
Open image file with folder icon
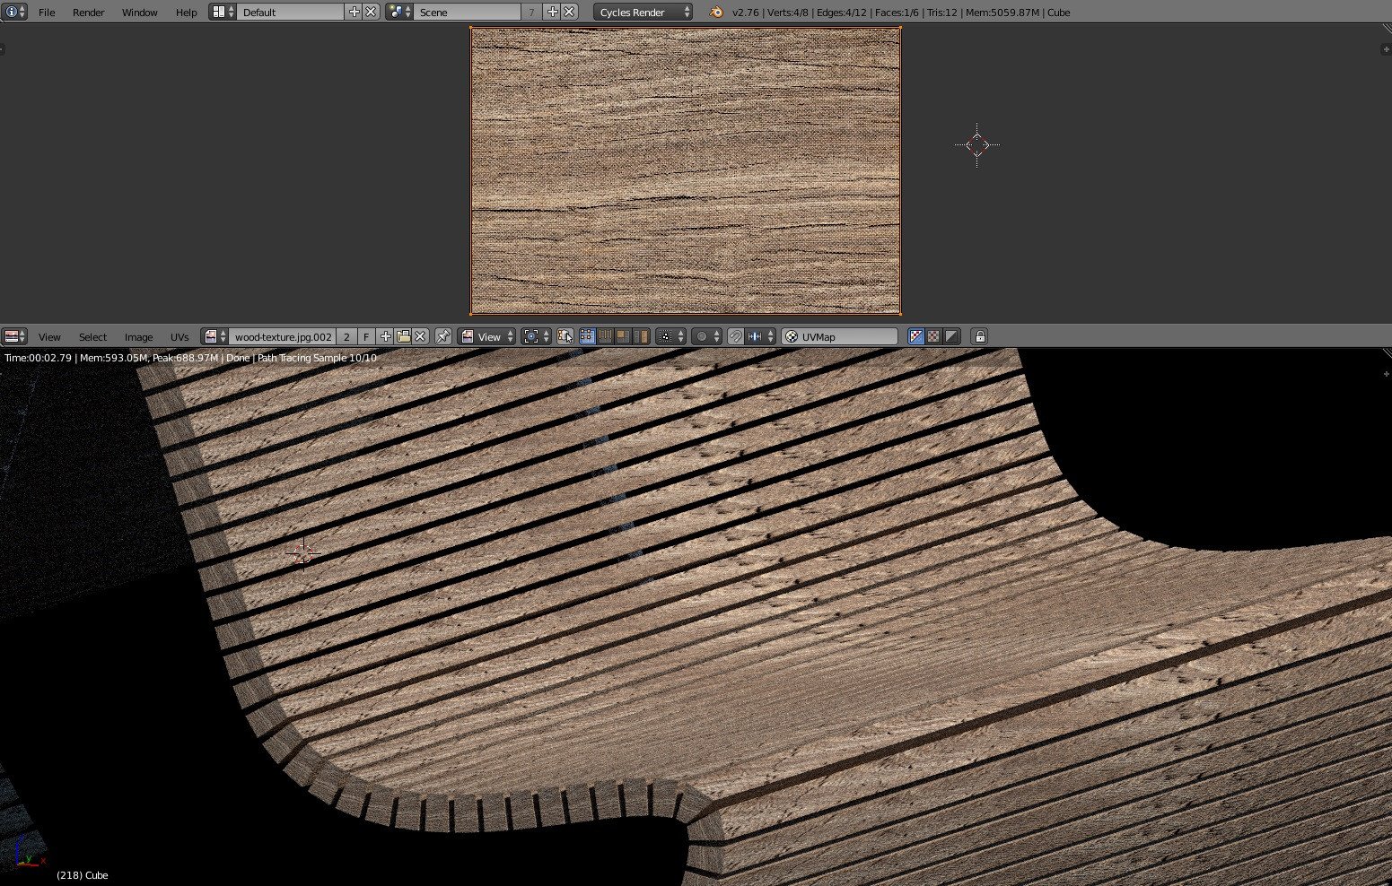click(403, 336)
